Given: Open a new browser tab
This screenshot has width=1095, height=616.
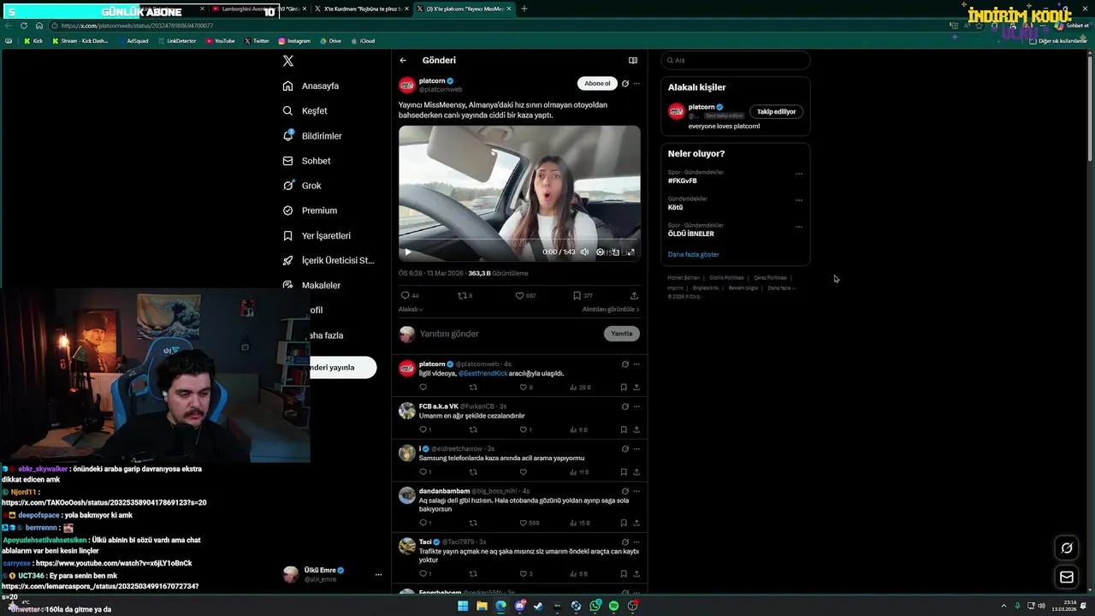Looking at the screenshot, I should (524, 9).
